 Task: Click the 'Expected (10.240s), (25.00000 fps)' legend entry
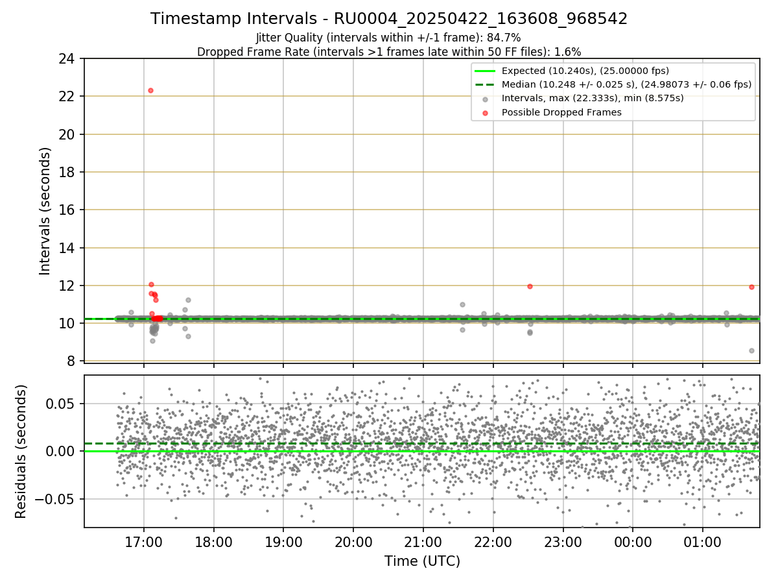(585, 71)
